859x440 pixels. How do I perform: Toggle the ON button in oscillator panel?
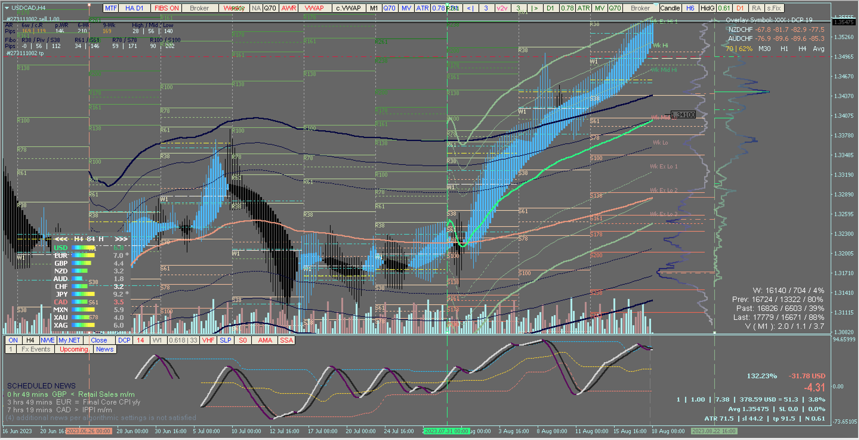(13, 340)
